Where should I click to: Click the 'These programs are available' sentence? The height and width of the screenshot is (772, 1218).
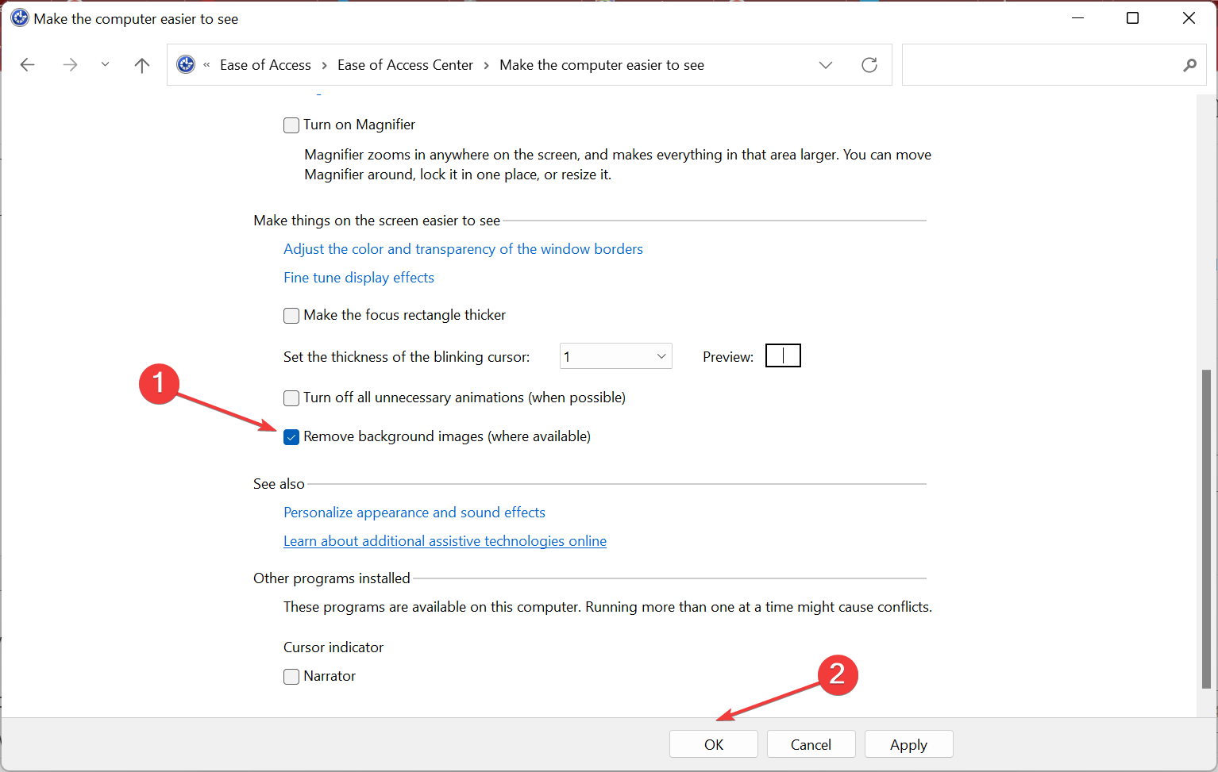point(607,607)
